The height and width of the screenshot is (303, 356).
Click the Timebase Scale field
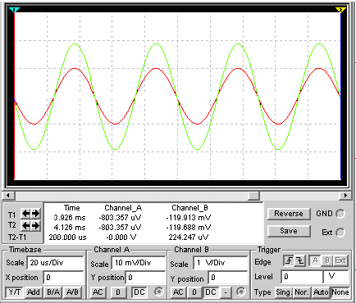(55, 263)
